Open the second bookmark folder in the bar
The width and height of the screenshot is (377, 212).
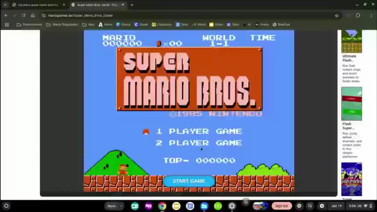point(62,25)
